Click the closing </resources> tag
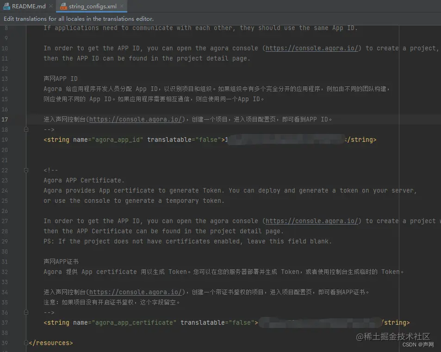441x352 pixels. point(50,343)
